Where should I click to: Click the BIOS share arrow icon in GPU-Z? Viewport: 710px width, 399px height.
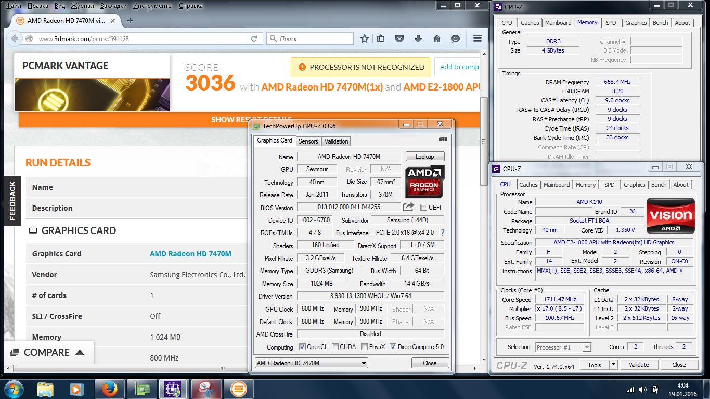(x=408, y=207)
